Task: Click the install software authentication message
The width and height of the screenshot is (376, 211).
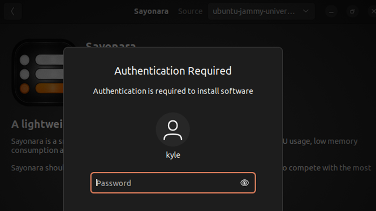Action: (173, 91)
